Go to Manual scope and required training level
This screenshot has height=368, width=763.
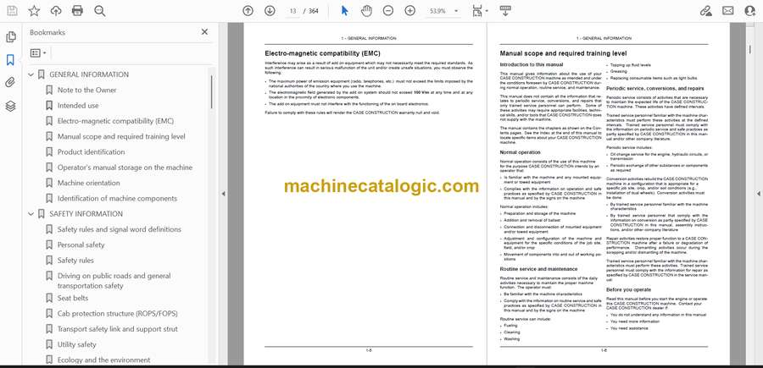[121, 137]
